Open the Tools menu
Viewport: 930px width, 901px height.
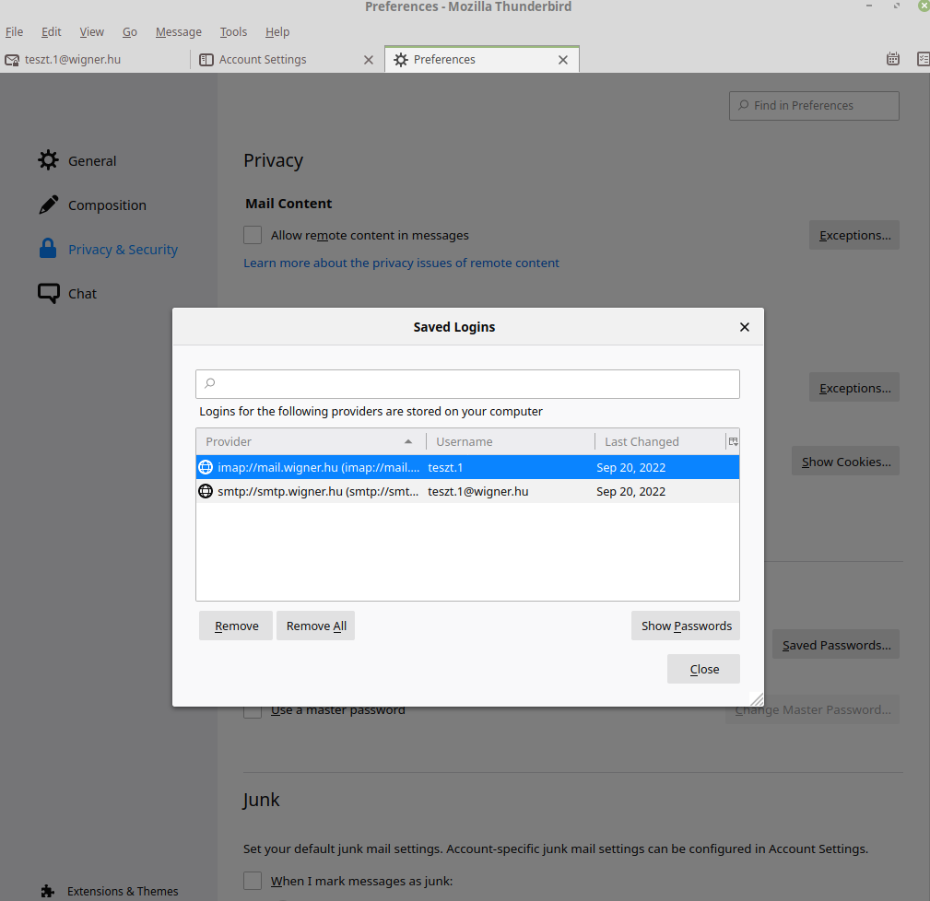pyautogui.click(x=233, y=32)
